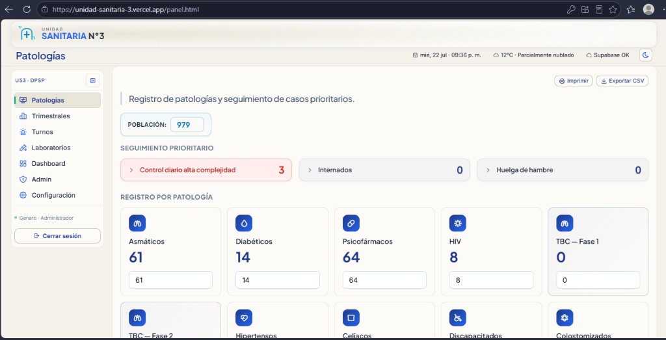This screenshot has width=666, height=340.
Task: Click the Cerrar sesión button
Action: point(57,236)
